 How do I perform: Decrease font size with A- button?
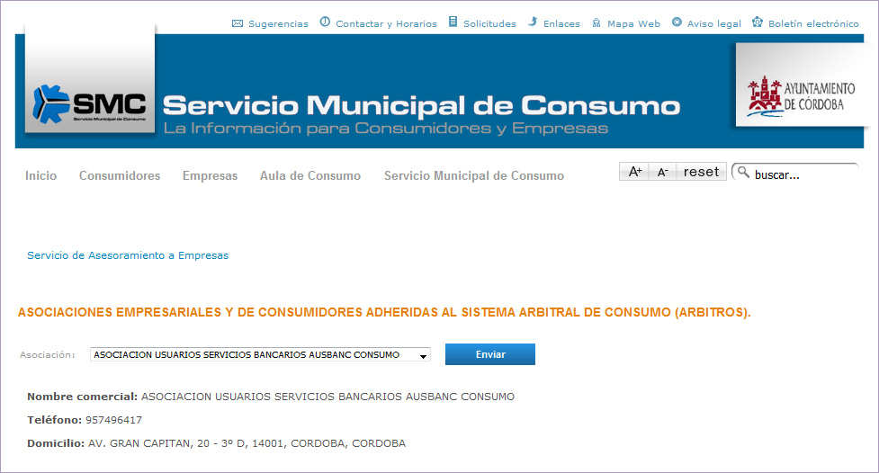[x=662, y=172]
